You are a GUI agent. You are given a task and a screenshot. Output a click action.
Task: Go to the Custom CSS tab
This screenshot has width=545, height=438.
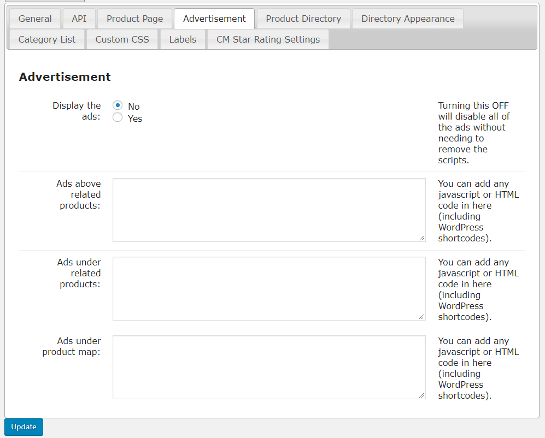click(x=122, y=39)
